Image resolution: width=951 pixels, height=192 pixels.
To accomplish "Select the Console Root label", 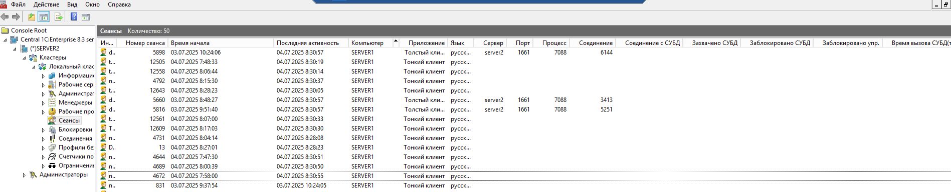I will click(x=29, y=30).
